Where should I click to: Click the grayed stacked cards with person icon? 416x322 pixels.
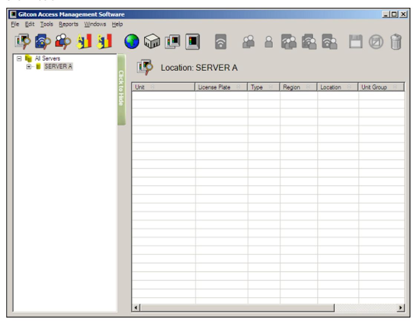click(309, 42)
